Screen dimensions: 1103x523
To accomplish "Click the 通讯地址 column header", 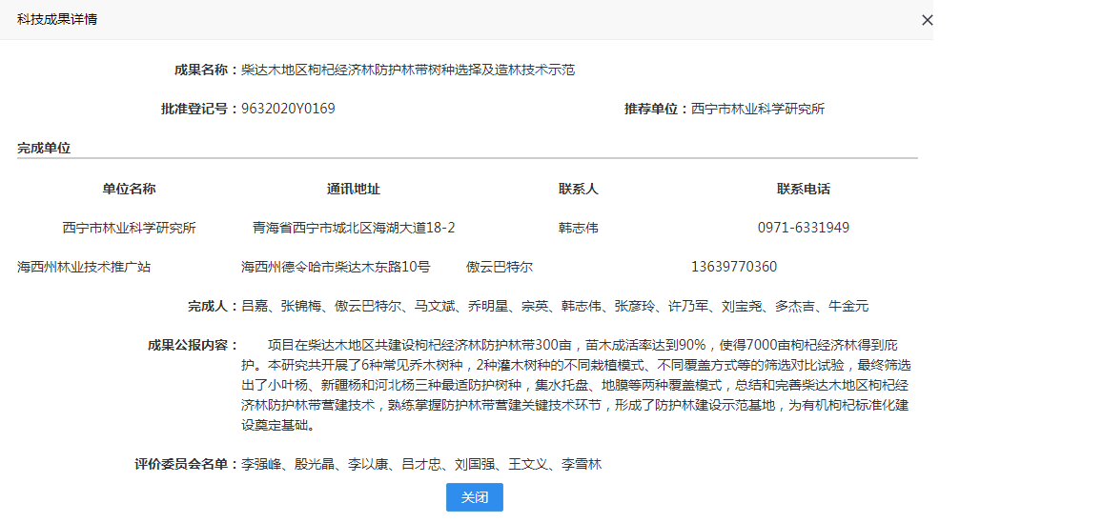I will (x=354, y=189).
